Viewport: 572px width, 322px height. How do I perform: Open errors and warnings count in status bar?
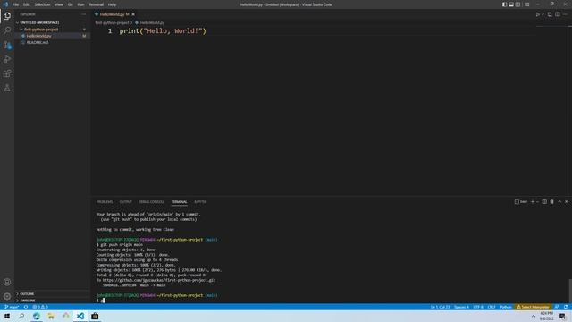tap(40, 307)
